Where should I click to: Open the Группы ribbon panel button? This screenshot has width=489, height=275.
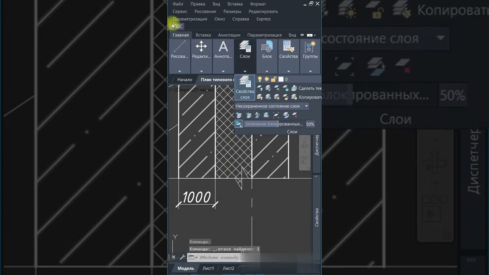pos(310,56)
